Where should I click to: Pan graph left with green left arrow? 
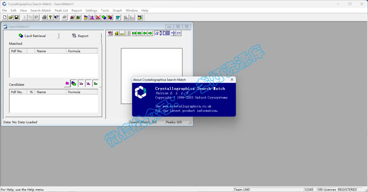pyautogui.click(x=145, y=33)
